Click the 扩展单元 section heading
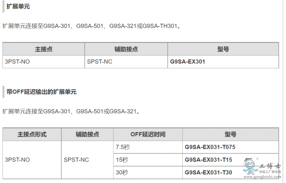 point(18,7)
